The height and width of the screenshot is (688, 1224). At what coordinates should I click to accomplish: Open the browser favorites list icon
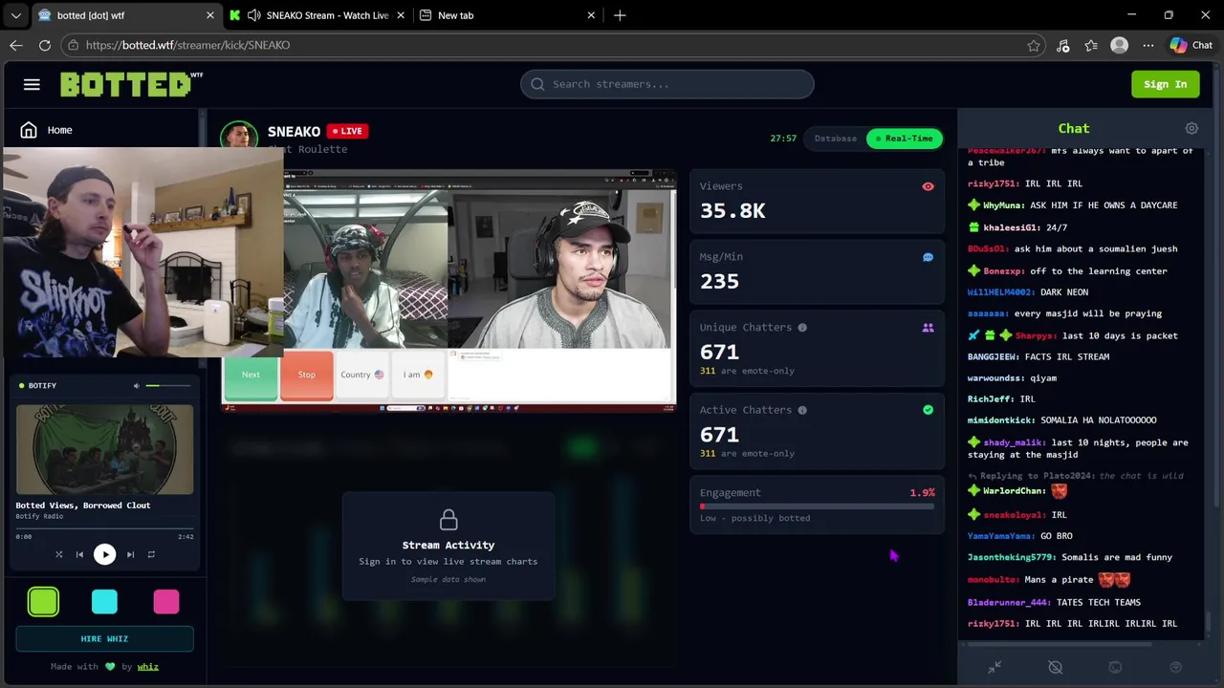[x=1091, y=45]
